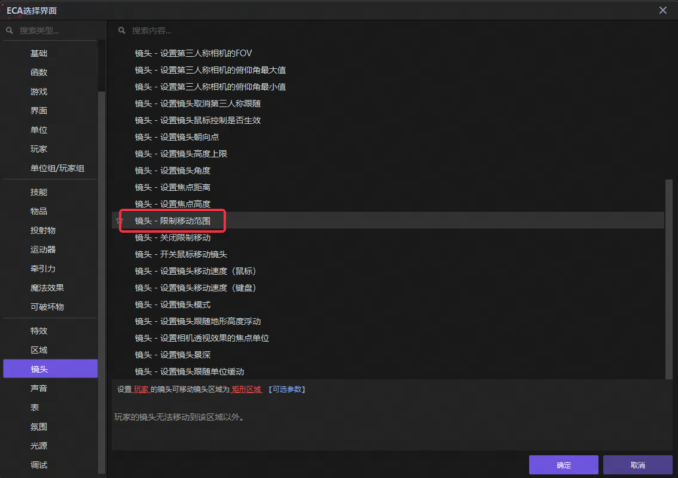Confirm selection with the 确定 button

coord(563,465)
